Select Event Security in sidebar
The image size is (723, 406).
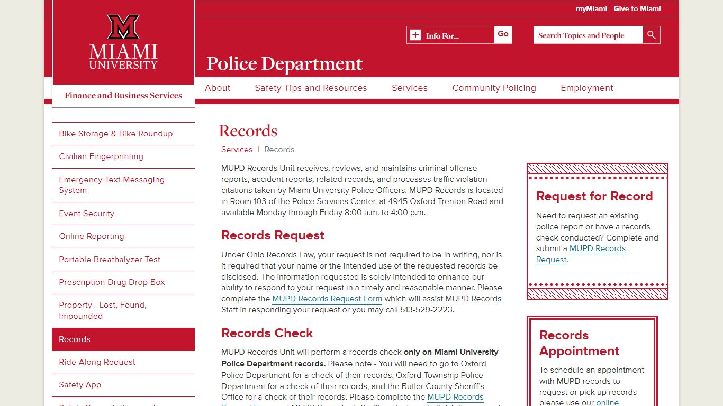tap(123, 214)
